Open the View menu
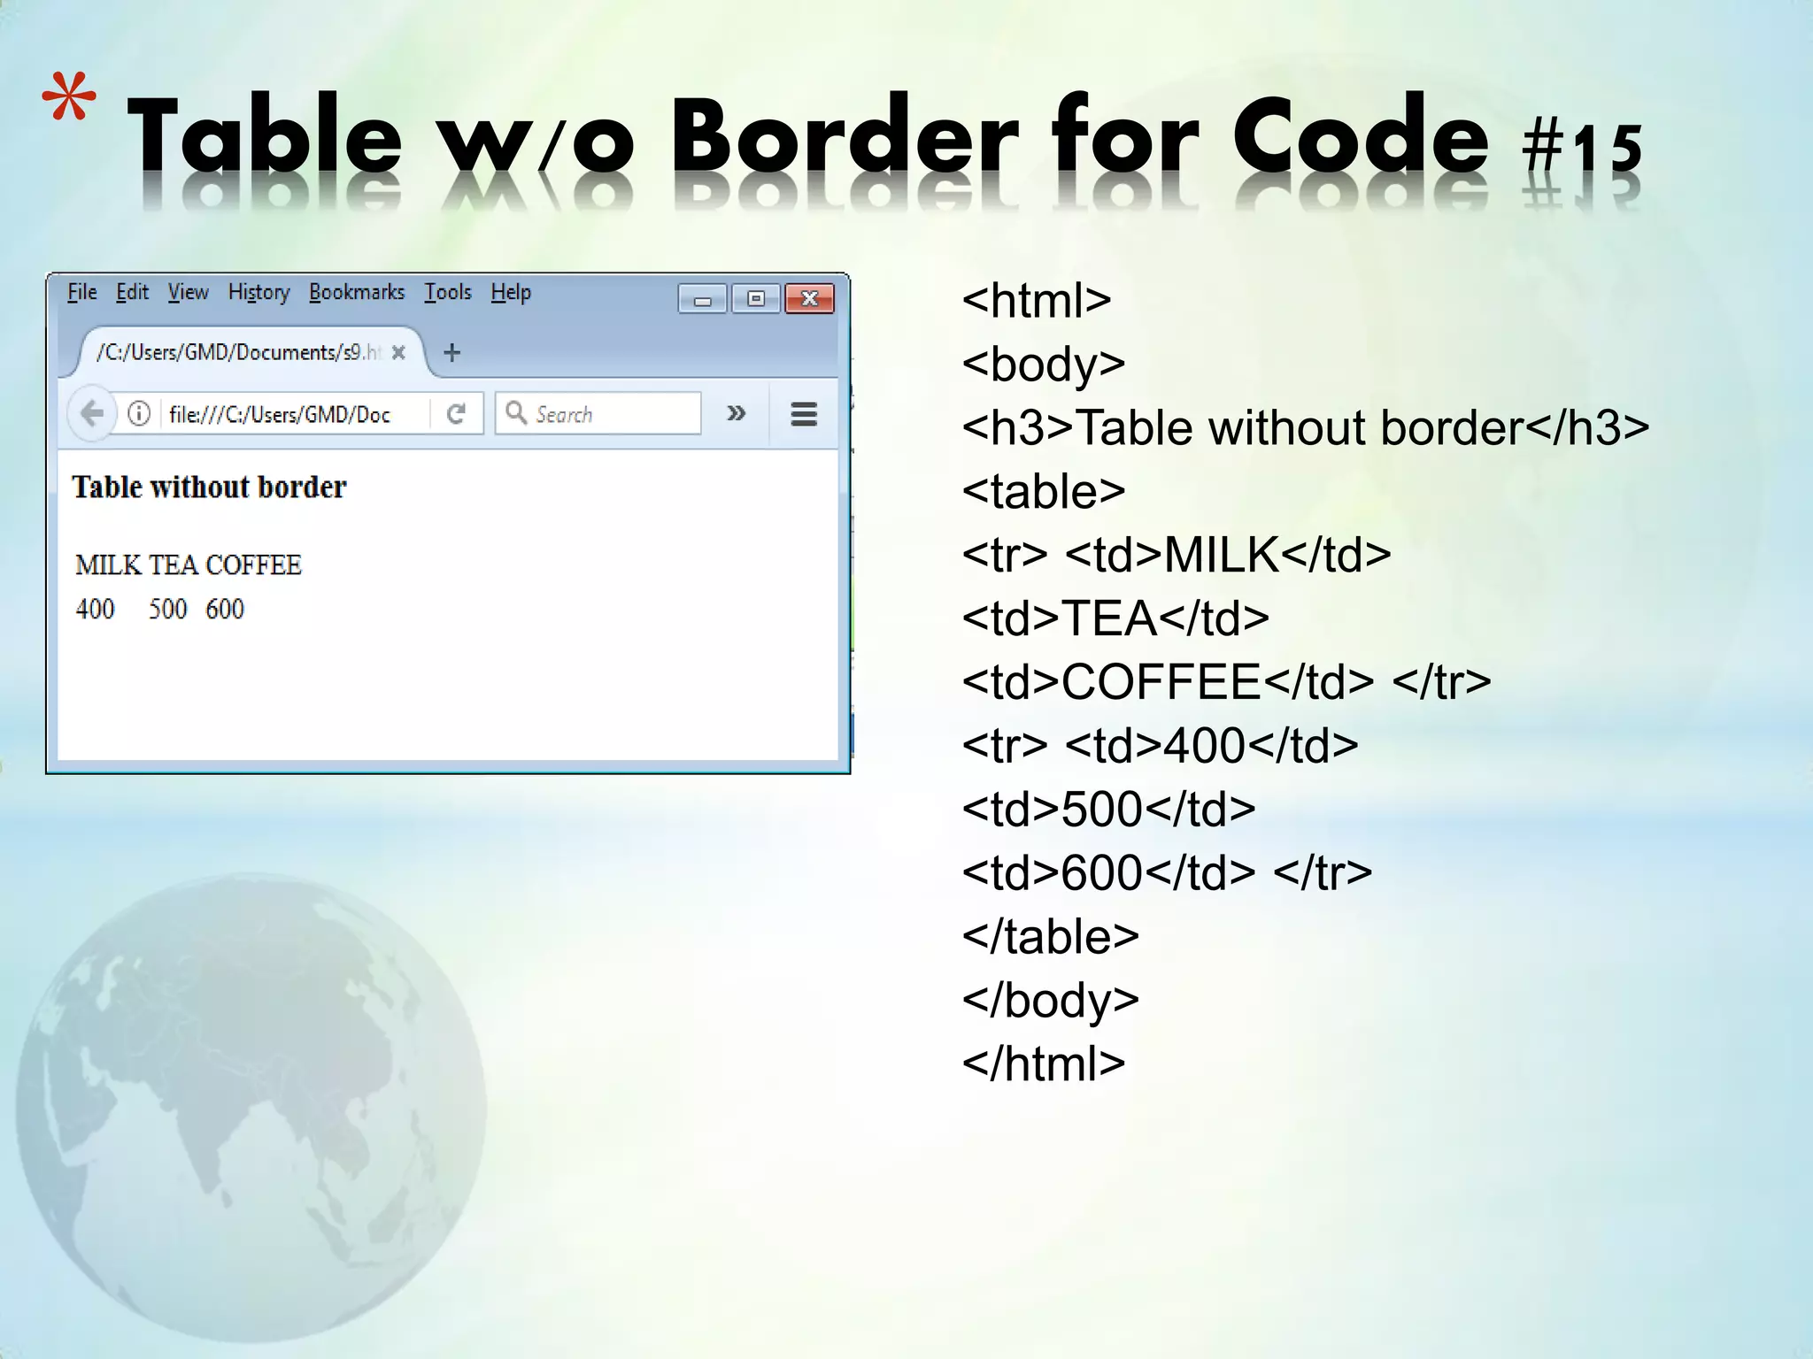 pos(188,292)
